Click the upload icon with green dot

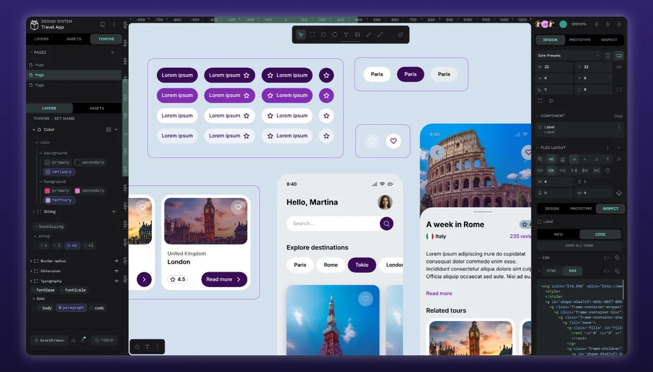[83, 340]
